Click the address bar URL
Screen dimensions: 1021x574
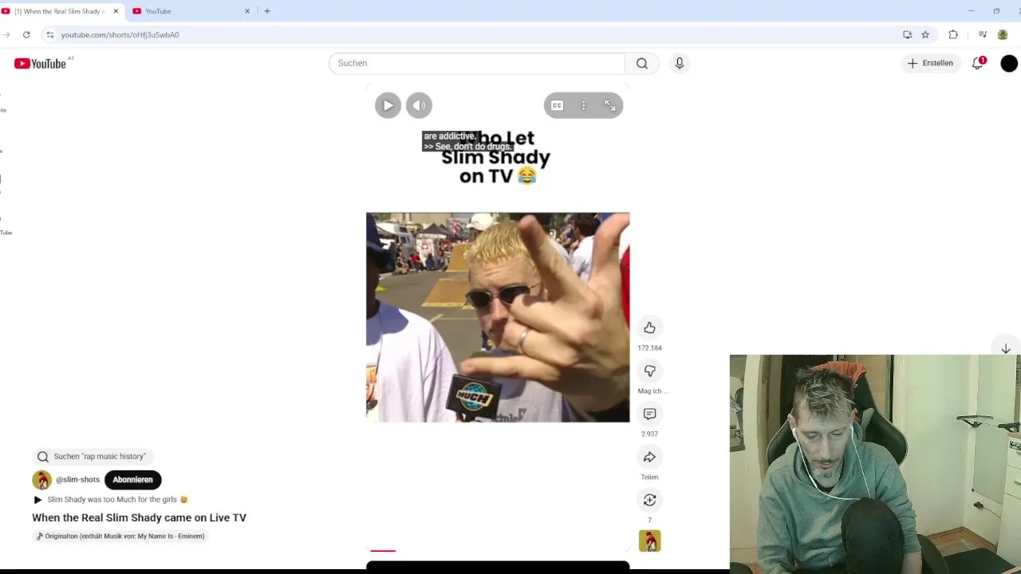tap(120, 35)
